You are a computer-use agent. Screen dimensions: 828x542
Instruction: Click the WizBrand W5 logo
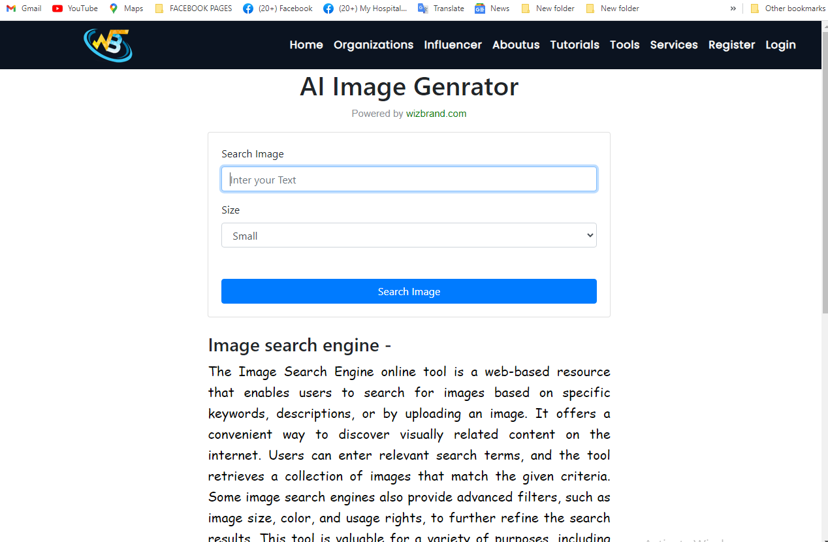click(x=107, y=44)
